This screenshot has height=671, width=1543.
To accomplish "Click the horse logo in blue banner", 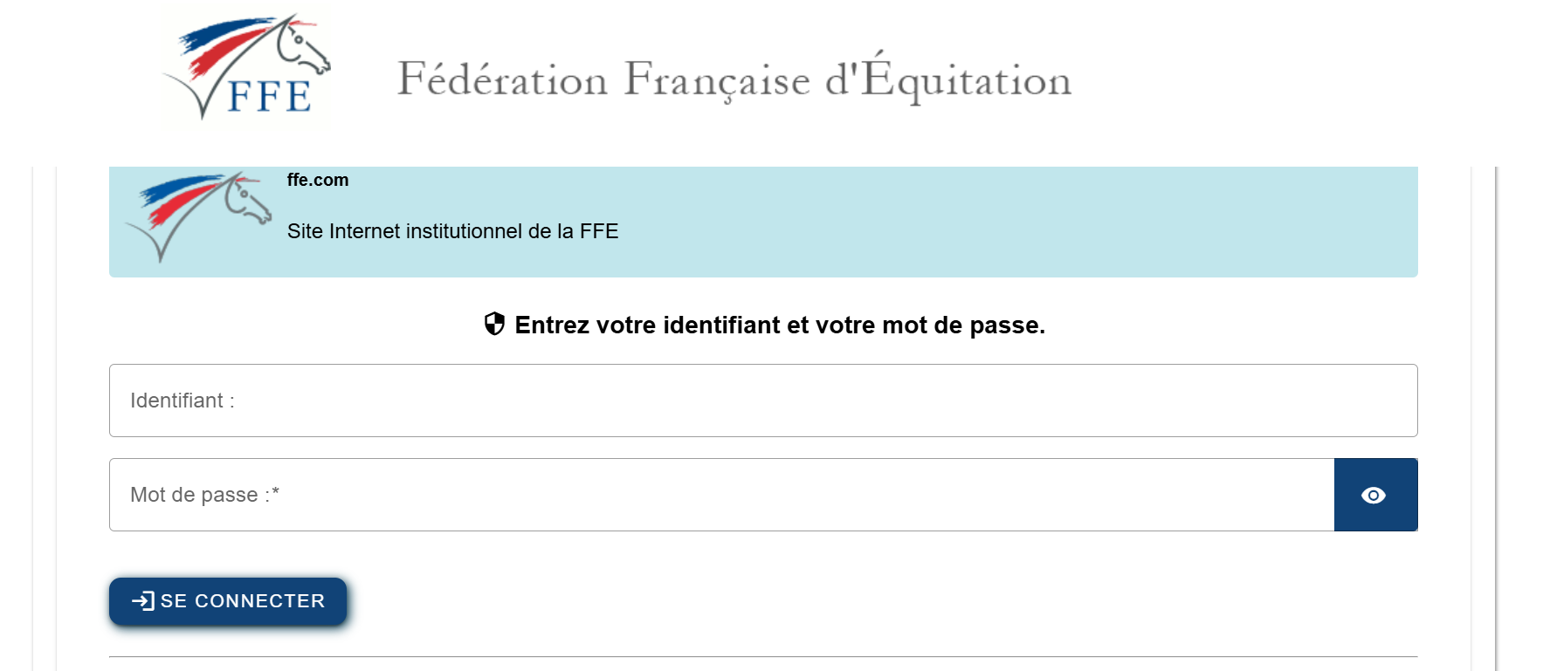I will (199, 215).
